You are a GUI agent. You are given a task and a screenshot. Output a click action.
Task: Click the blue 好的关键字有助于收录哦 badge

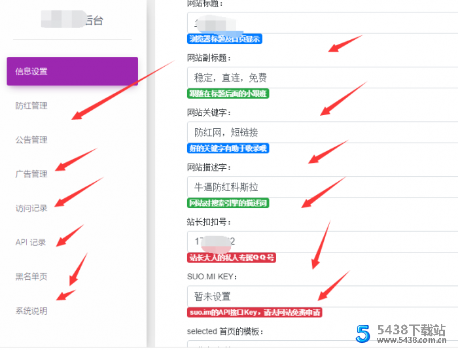(x=228, y=149)
